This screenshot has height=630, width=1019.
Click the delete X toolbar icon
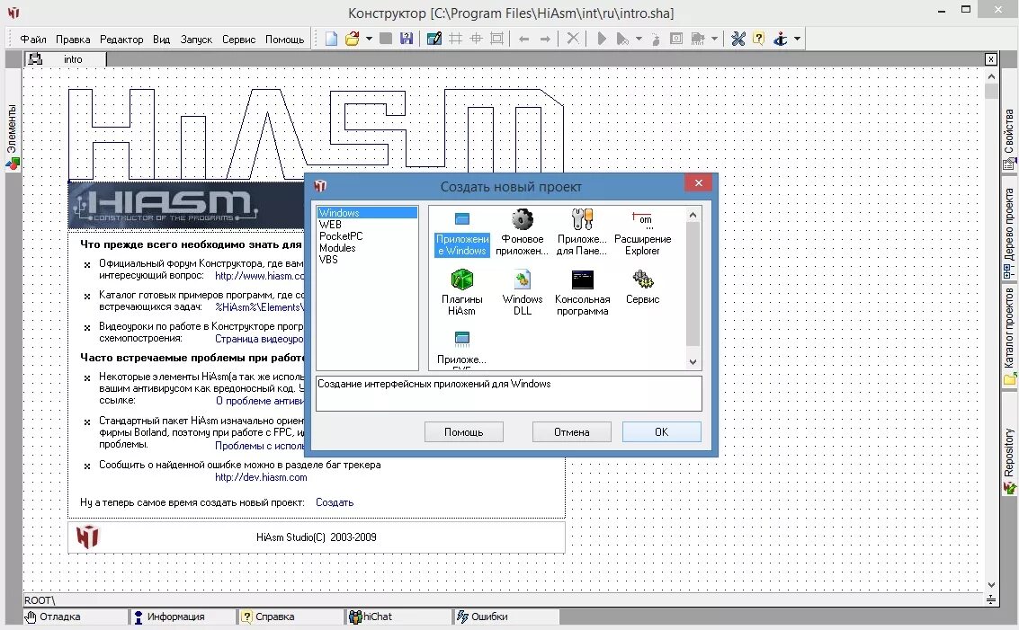[573, 39]
